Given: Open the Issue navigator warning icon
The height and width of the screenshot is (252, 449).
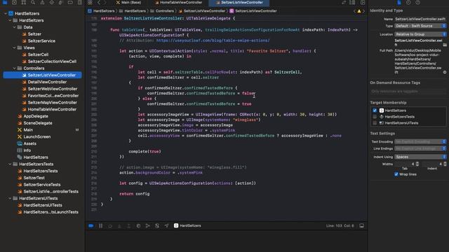Looking at the screenshot, I should tap(42, 2).
